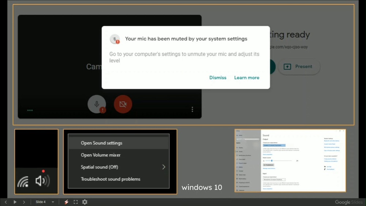Open the Windows Sound settings thumbnail

click(x=290, y=161)
